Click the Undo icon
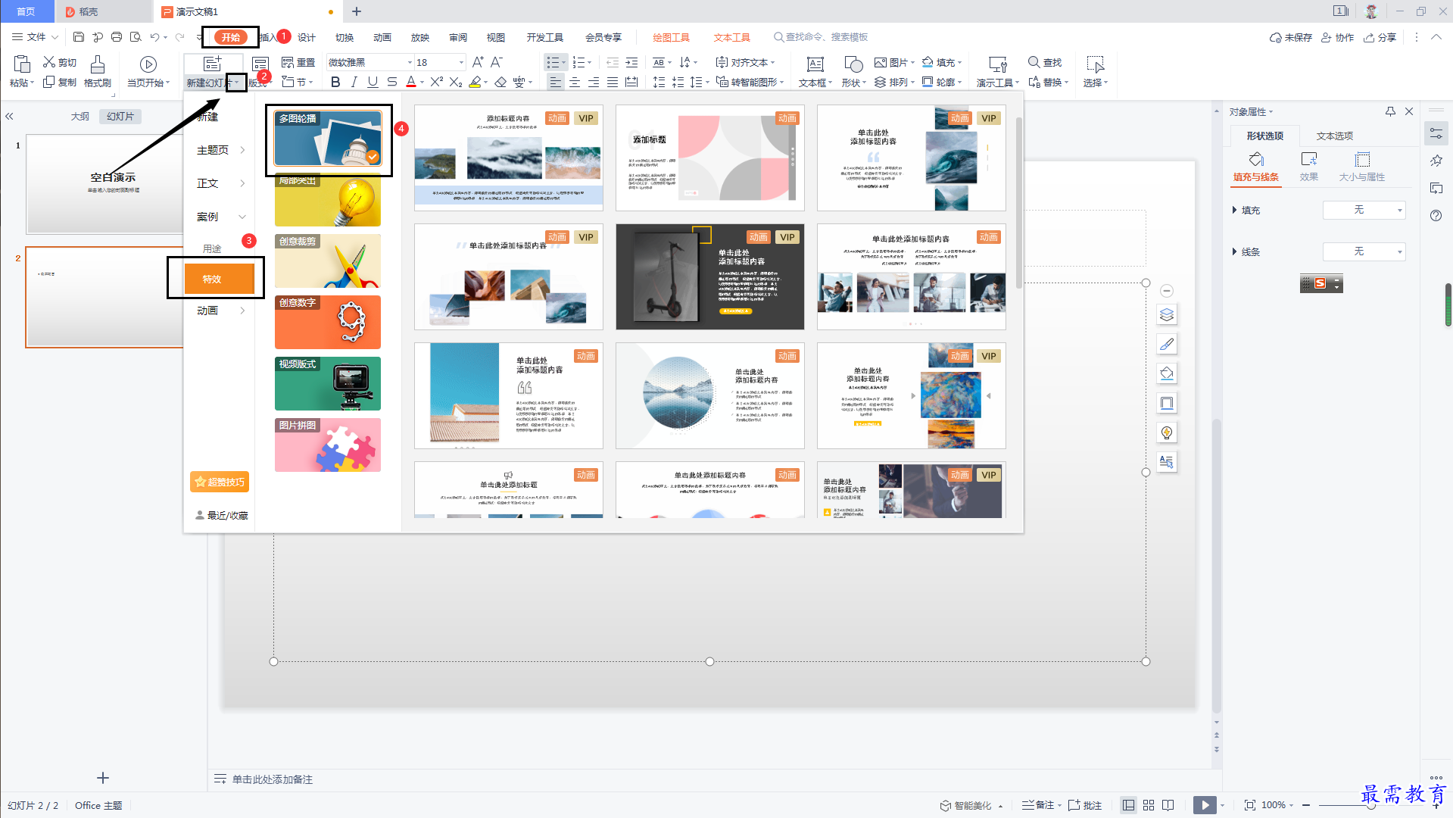1453x818 pixels. point(154,37)
